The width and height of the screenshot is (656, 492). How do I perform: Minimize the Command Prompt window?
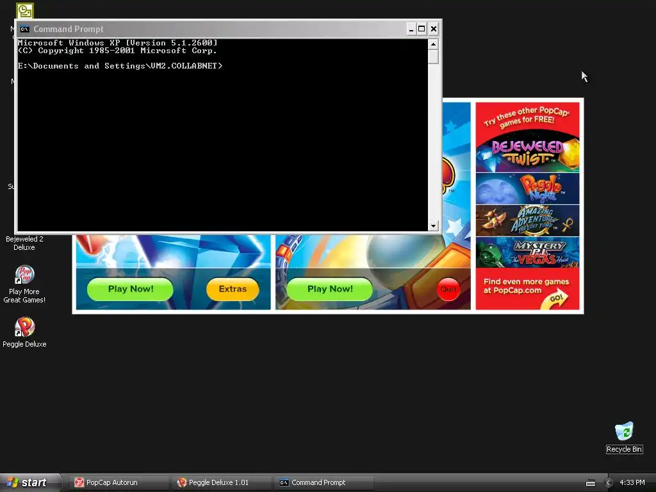click(411, 29)
